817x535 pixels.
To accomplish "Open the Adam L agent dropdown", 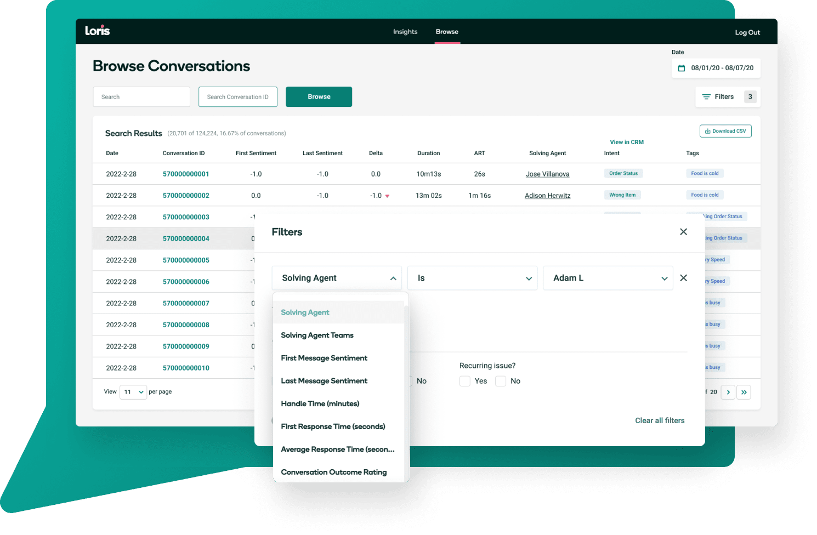I will pos(608,278).
